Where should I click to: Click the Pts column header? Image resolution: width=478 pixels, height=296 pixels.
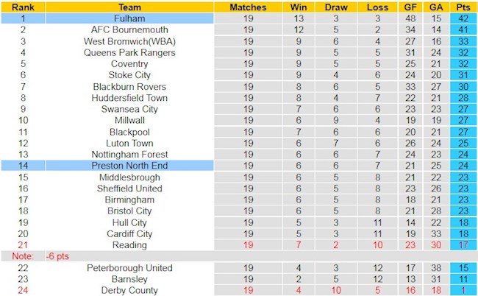coord(463,7)
